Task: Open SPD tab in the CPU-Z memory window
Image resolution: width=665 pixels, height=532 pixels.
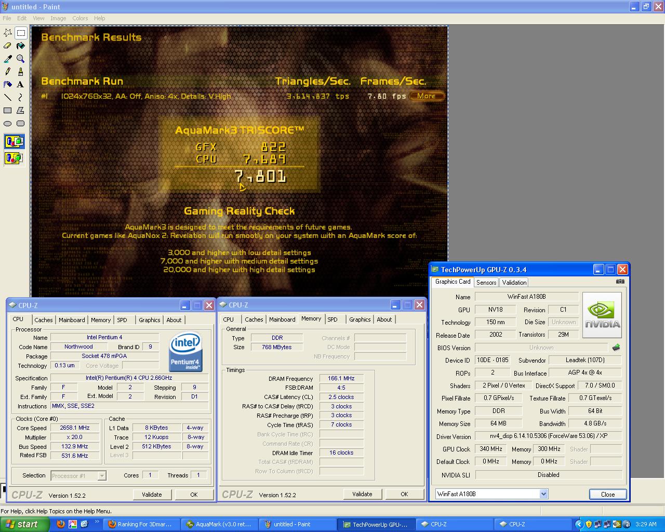Action: click(332, 320)
